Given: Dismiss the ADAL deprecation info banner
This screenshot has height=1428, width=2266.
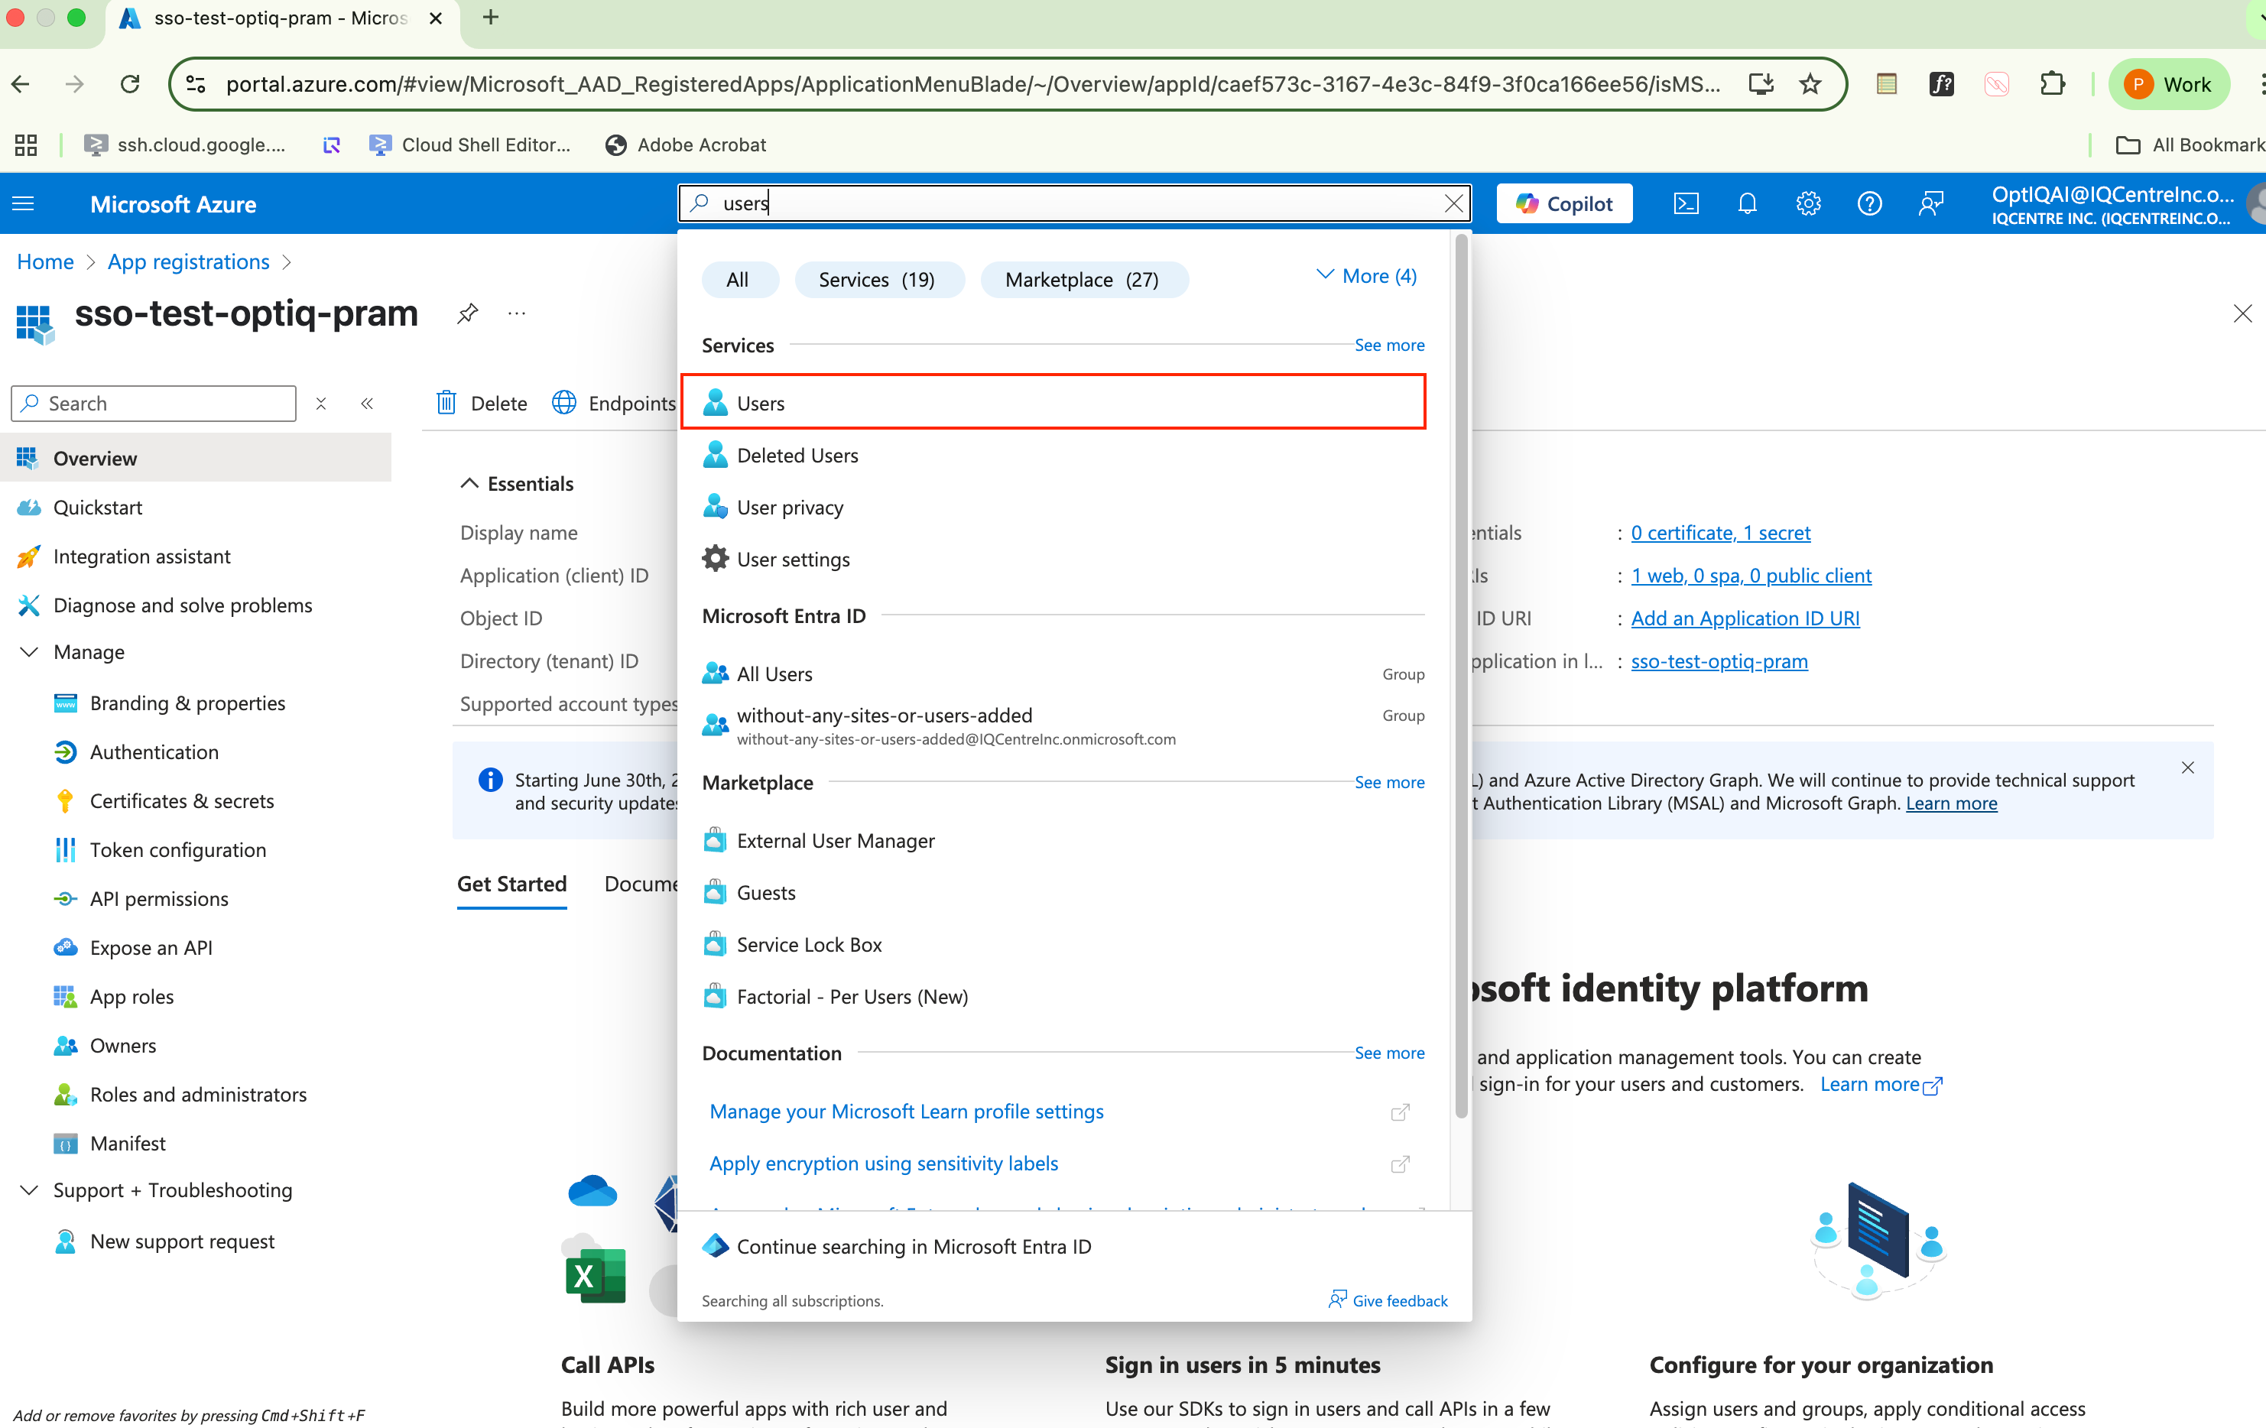Looking at the screenshot, I should click(x=2188, y=768).
